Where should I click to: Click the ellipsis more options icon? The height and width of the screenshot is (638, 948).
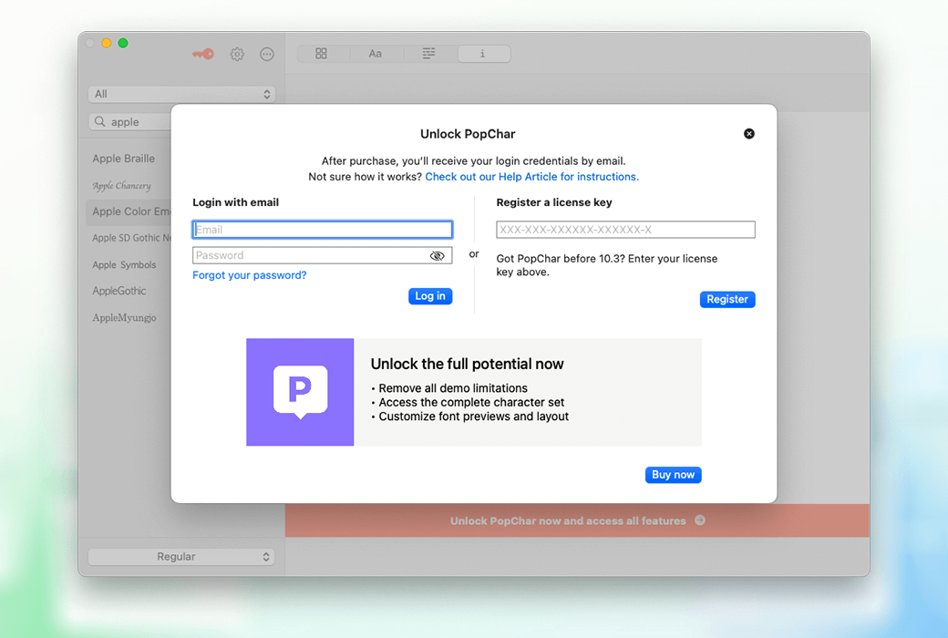click(267, 54)
